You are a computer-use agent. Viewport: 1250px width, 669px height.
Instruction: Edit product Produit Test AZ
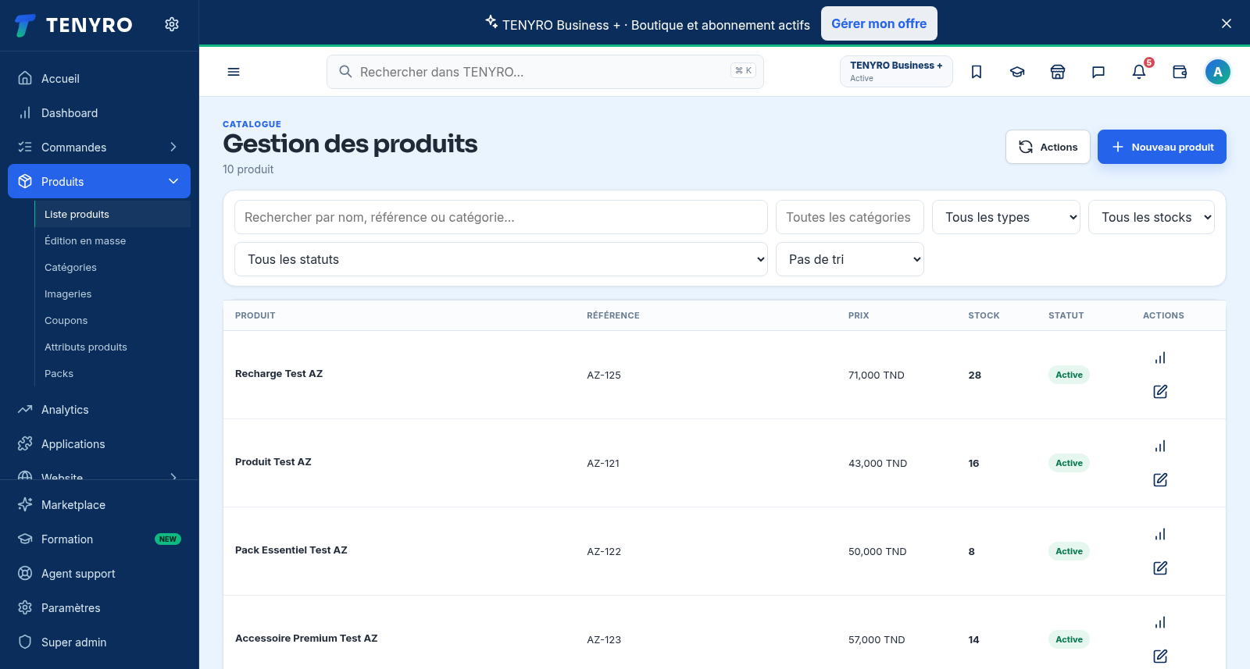1160,479
